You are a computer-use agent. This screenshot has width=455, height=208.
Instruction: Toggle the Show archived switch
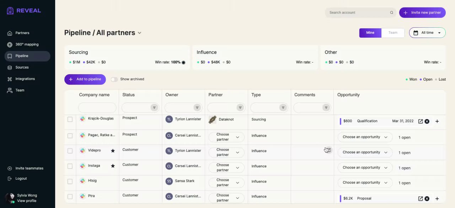(114, 80)
